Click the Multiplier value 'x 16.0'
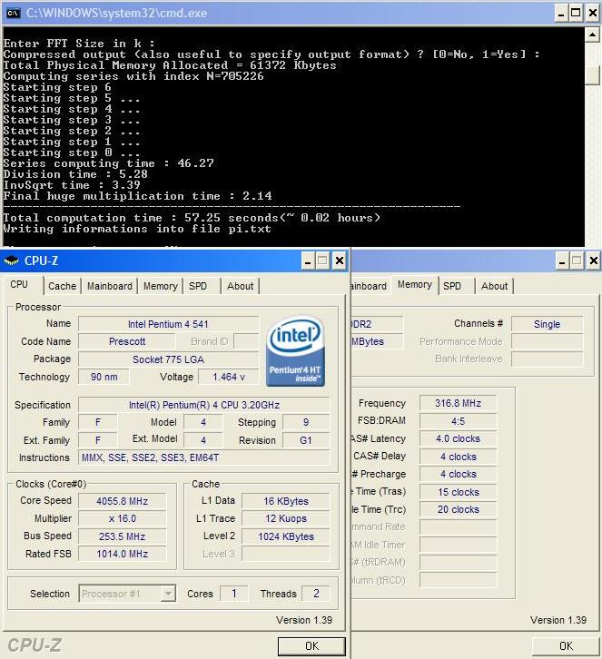Image resolution: width=602 pixels, height=659 pixels. click(x=122, y=518)
